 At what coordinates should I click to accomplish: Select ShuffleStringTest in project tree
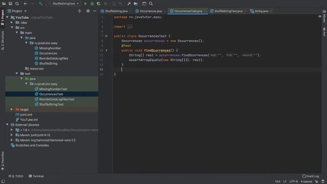pyautogui.click(x=51, y=104)
